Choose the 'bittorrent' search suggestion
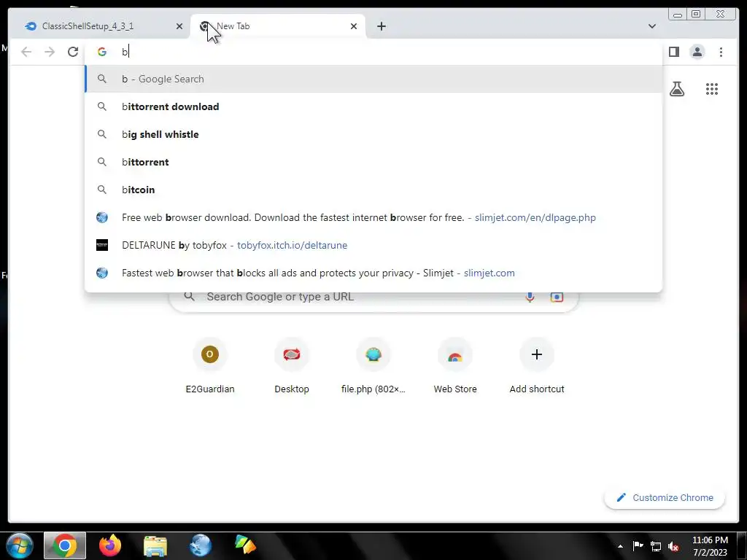 pyautogui.click(x=373, y=162)
